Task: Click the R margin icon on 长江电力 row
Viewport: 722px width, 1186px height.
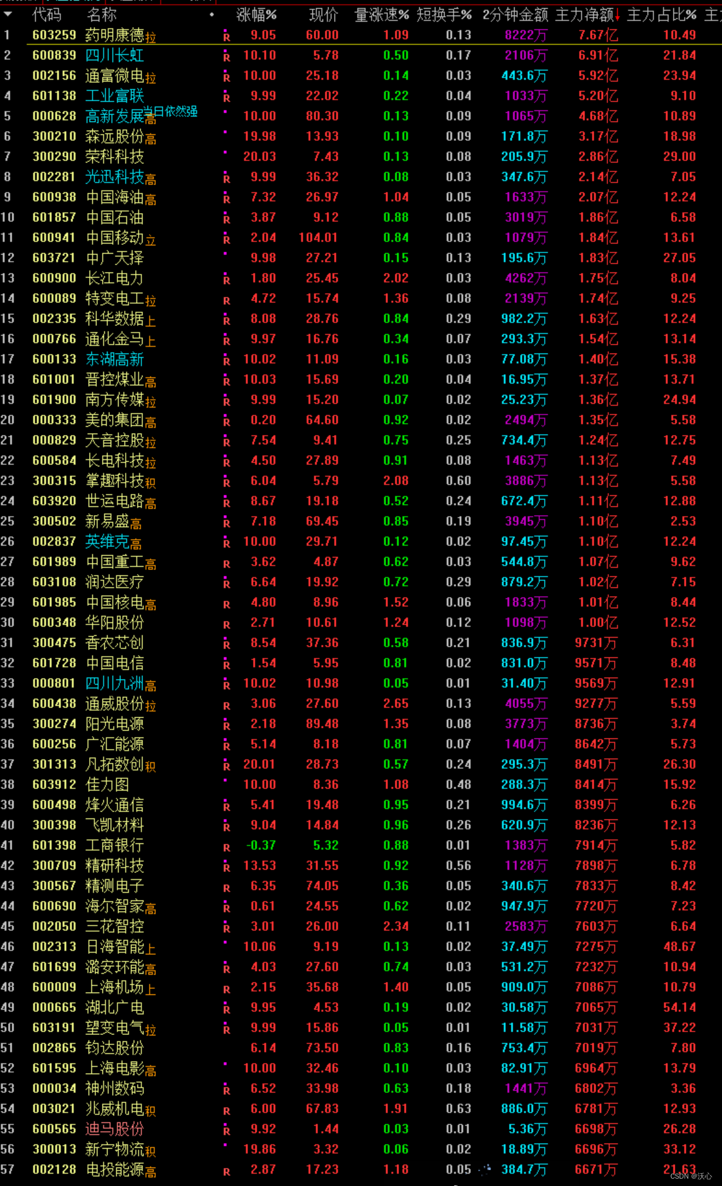Action: 227,279
